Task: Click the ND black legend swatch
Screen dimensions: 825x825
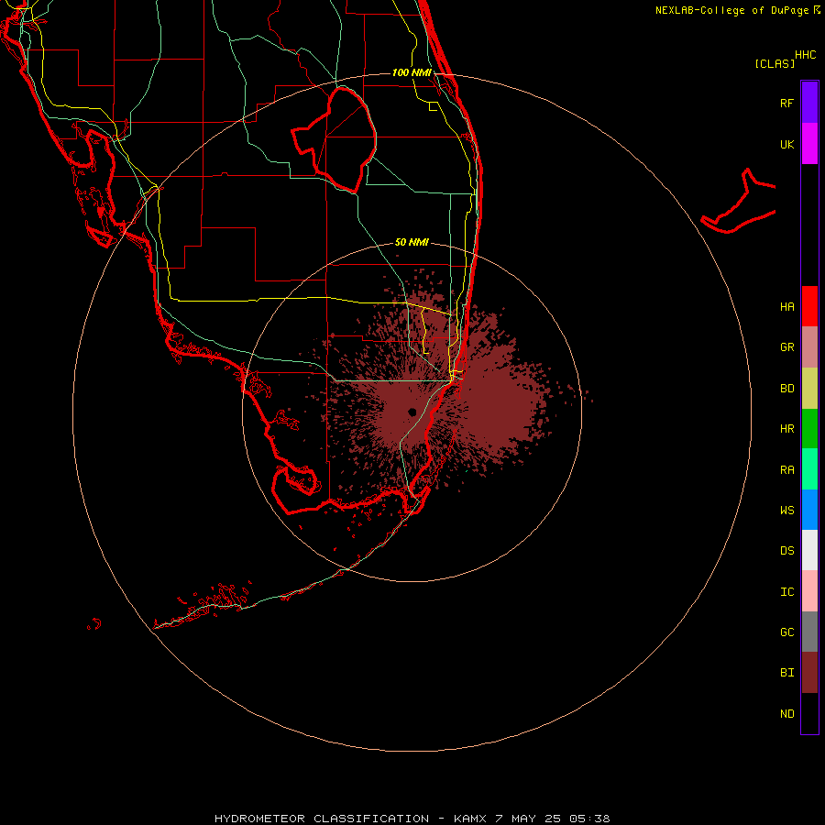Action: [x=809, y=713]
